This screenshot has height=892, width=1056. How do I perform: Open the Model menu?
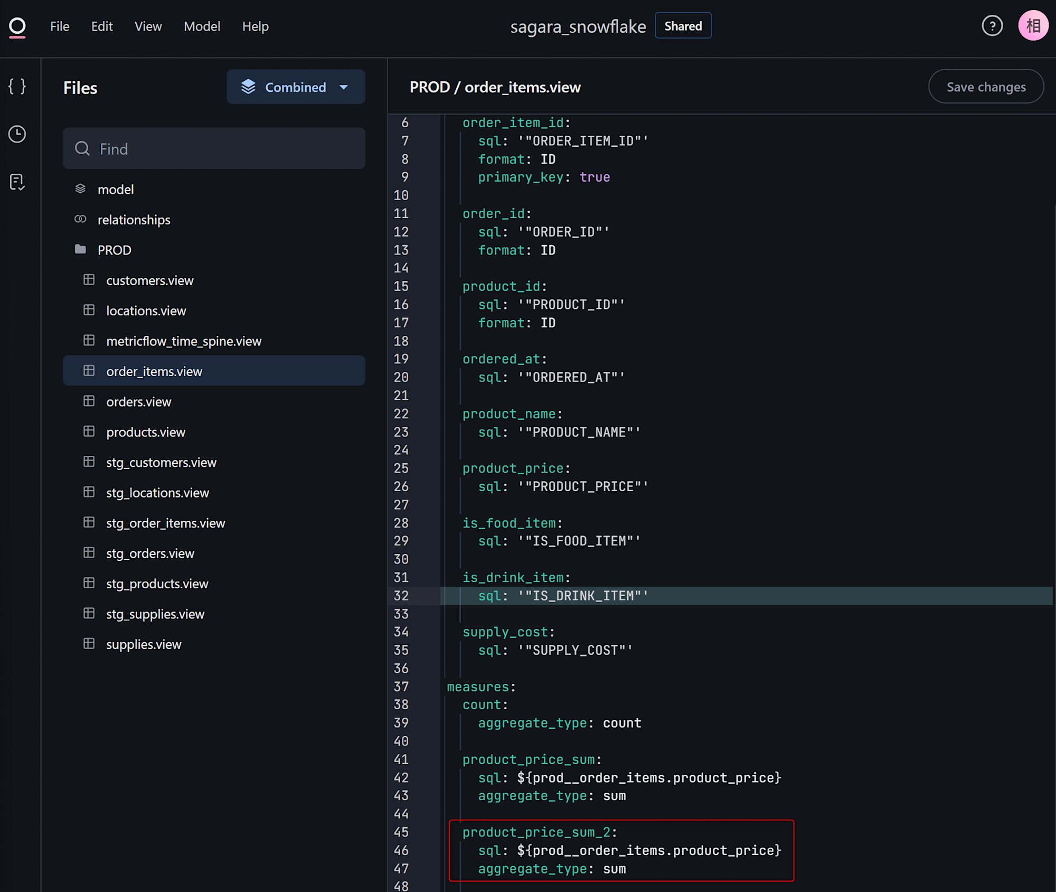pyautogui.click(x=202, y=26)
